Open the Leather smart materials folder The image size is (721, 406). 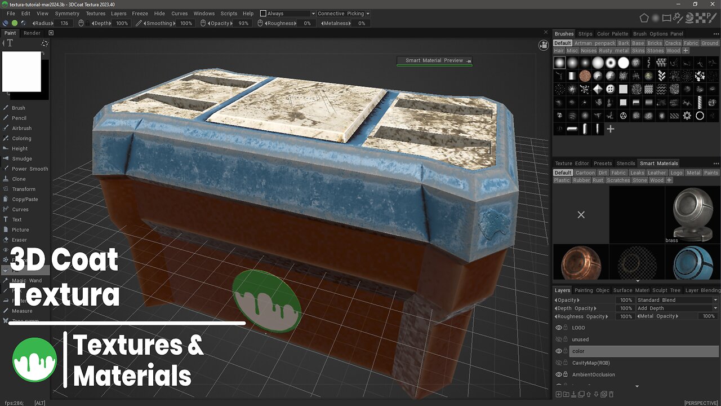[656, 173]
